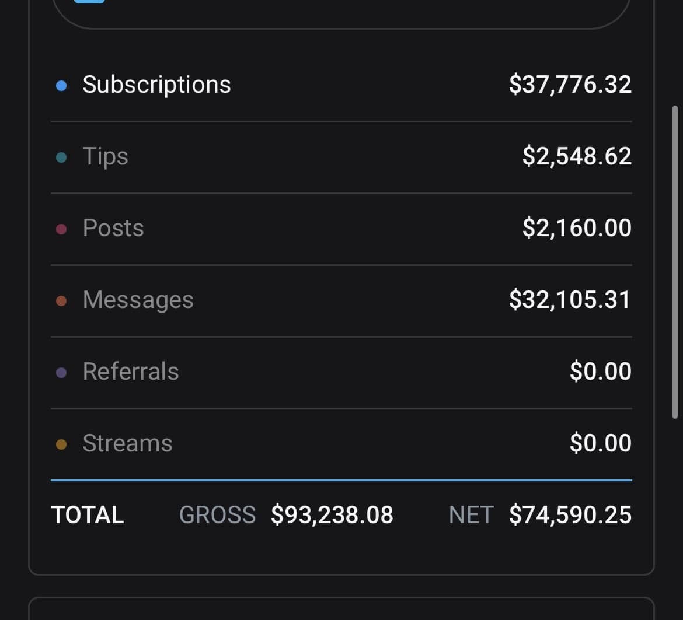Click the $37,776.32 Subscriptions amount

coord(571,84)
